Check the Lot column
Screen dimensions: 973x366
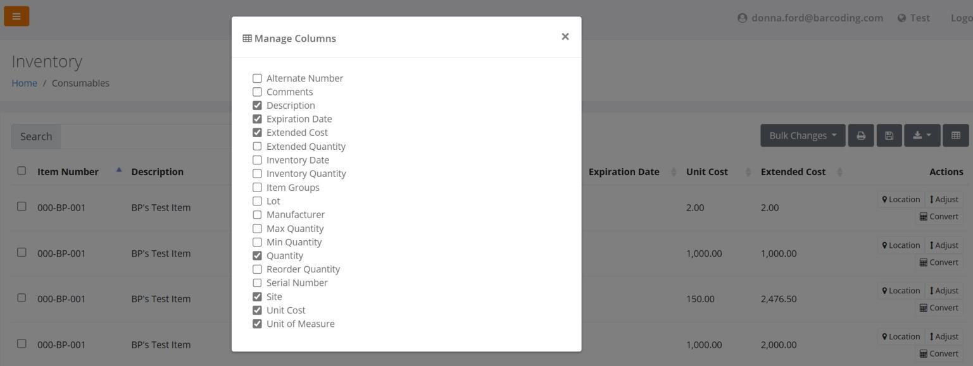tap(257, 201)
